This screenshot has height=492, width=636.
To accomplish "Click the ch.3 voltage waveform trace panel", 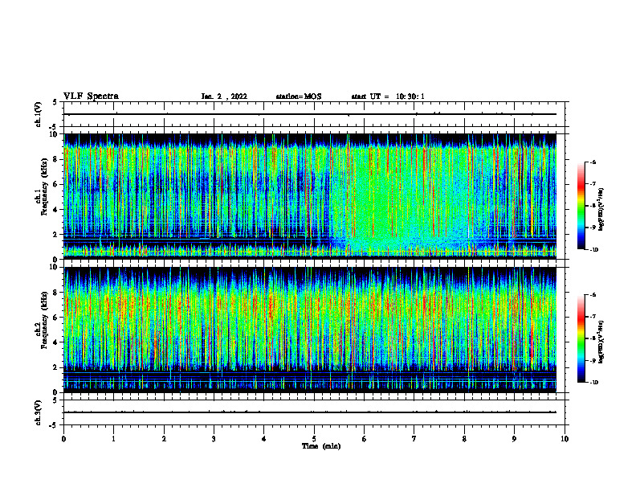I will [316, 412].
